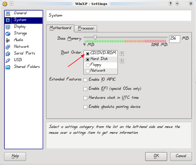The height and width of the screenshot is (165, 196).
Task: Select Hard Disk label in boot order list
Action: click(x=99, y=59)
